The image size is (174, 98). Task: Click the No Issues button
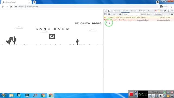pos(158,14)
